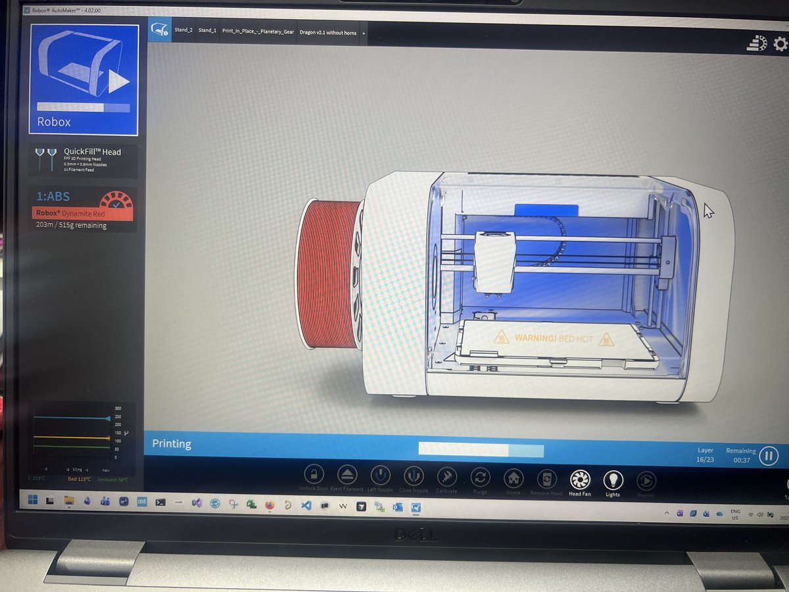Select the Robox printer tile

click(x=84, y=80)
